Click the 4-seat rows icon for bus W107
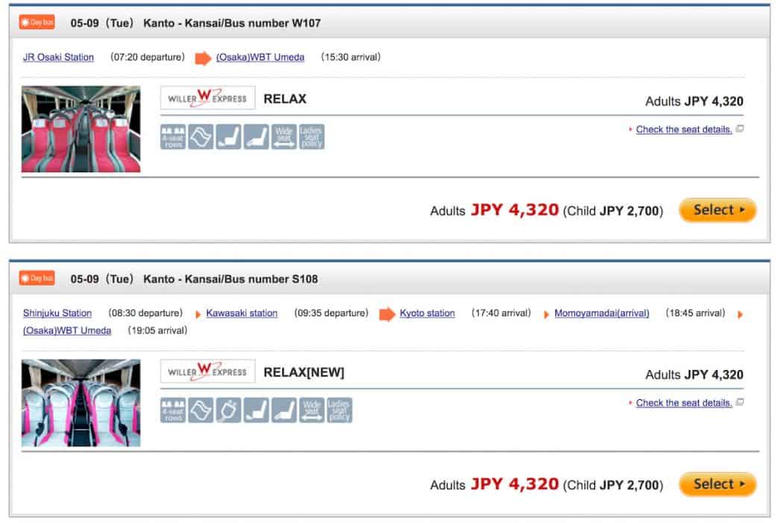The image size is (777, 523). coord(172,137)
